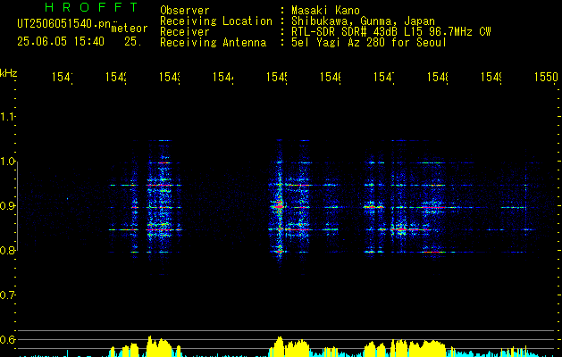Click the date 25.06.05 15:40 label
Screen dimensions: 562x357
tap(61, 42)
